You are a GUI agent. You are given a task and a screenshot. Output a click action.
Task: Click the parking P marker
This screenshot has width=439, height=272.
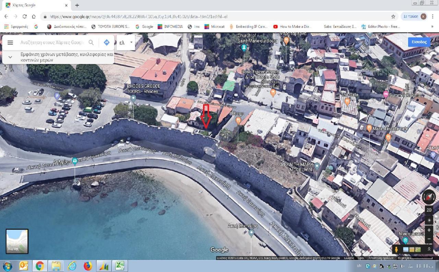[57, 96]
